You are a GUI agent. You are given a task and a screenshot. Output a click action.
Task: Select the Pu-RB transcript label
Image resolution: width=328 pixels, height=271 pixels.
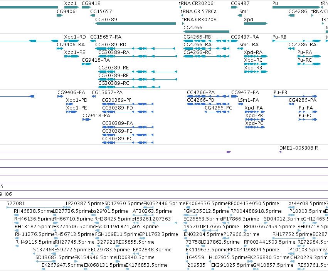[279, 37]
